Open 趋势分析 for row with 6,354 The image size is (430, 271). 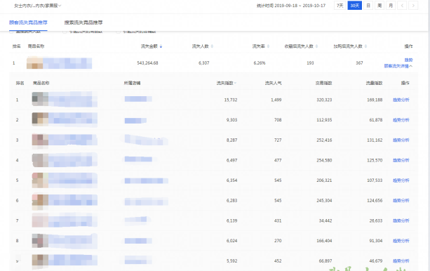click(401, 180)
